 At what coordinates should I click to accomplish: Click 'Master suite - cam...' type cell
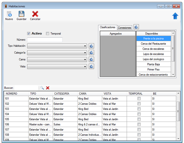pos(41,124)
